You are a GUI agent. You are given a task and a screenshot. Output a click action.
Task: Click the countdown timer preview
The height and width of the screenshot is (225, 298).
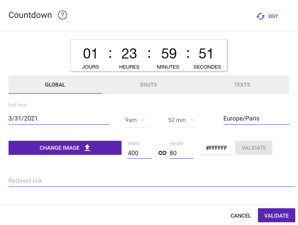[148, 55]
